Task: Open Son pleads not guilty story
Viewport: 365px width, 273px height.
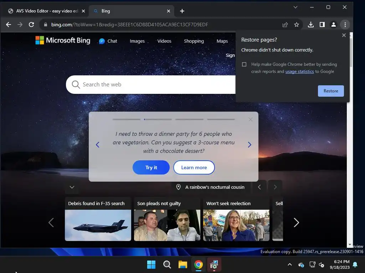Action: 167,219
